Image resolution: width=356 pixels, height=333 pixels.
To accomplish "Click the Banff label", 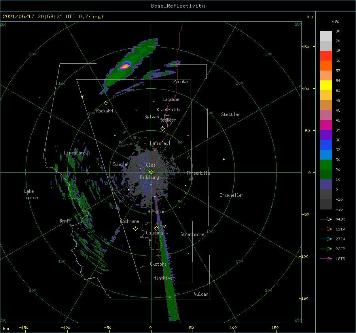I will point(65,221).
